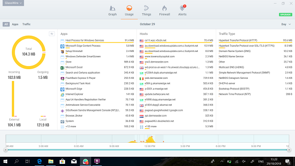Select Network Time Protocol (NTP) row

[255, 94]
